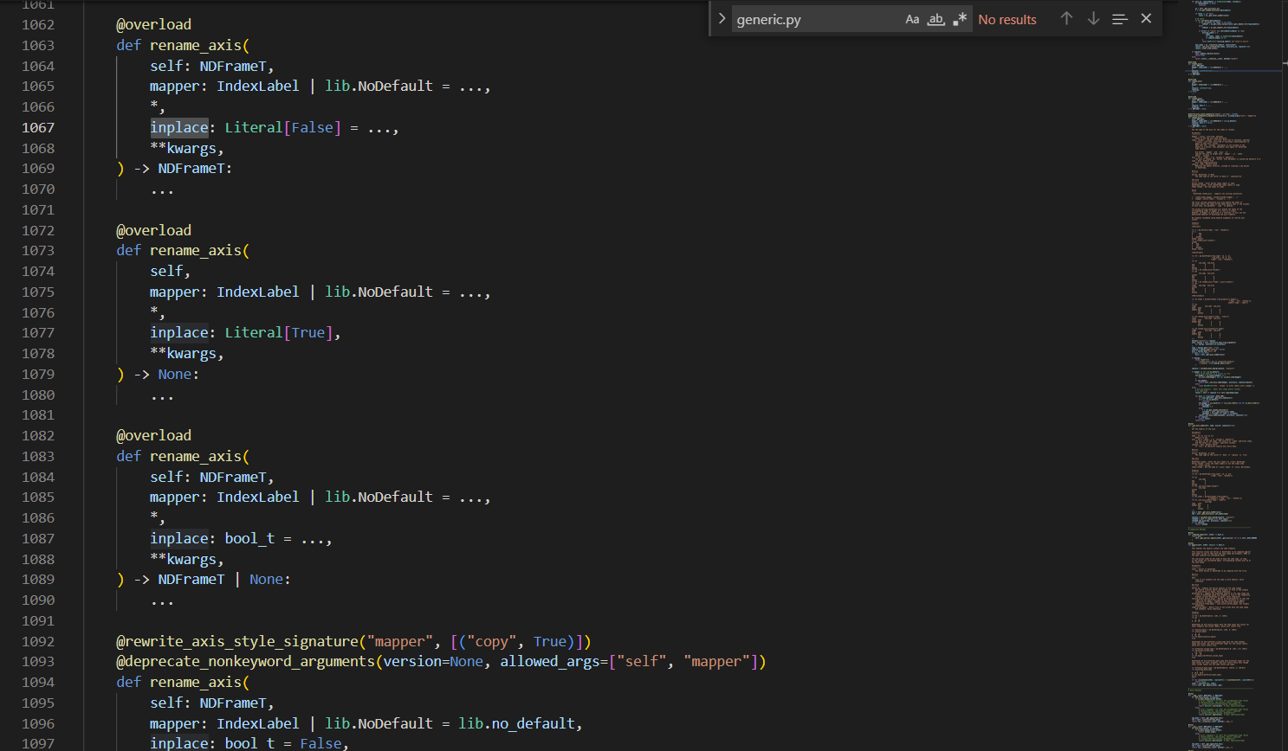Click 'None' return type on line 1079
The image size is (1288, 751).
[x=175, y=374]
